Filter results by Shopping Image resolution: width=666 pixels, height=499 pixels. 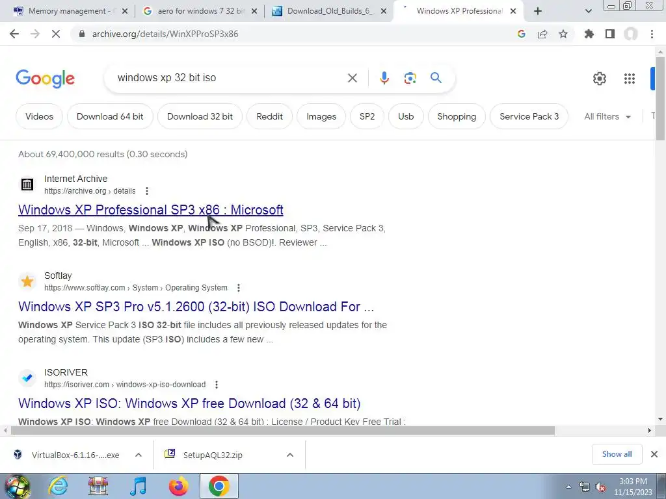pos(457,116)
